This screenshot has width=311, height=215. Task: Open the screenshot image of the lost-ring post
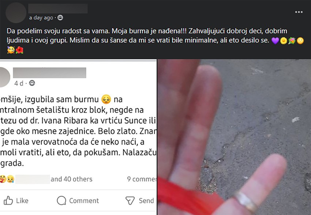tap(78, 137)
